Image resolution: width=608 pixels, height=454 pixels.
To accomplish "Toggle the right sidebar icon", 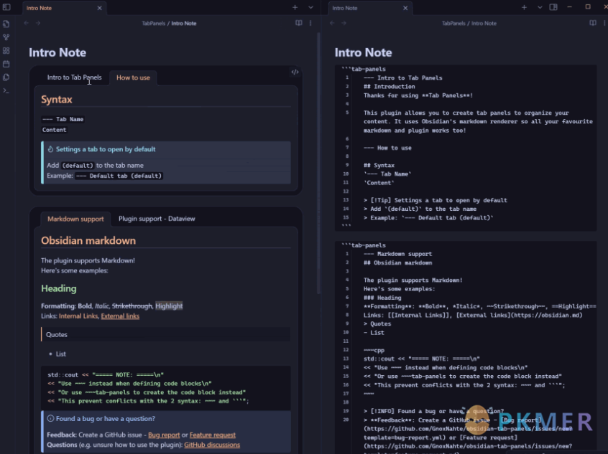I will (x=553, y=7).
